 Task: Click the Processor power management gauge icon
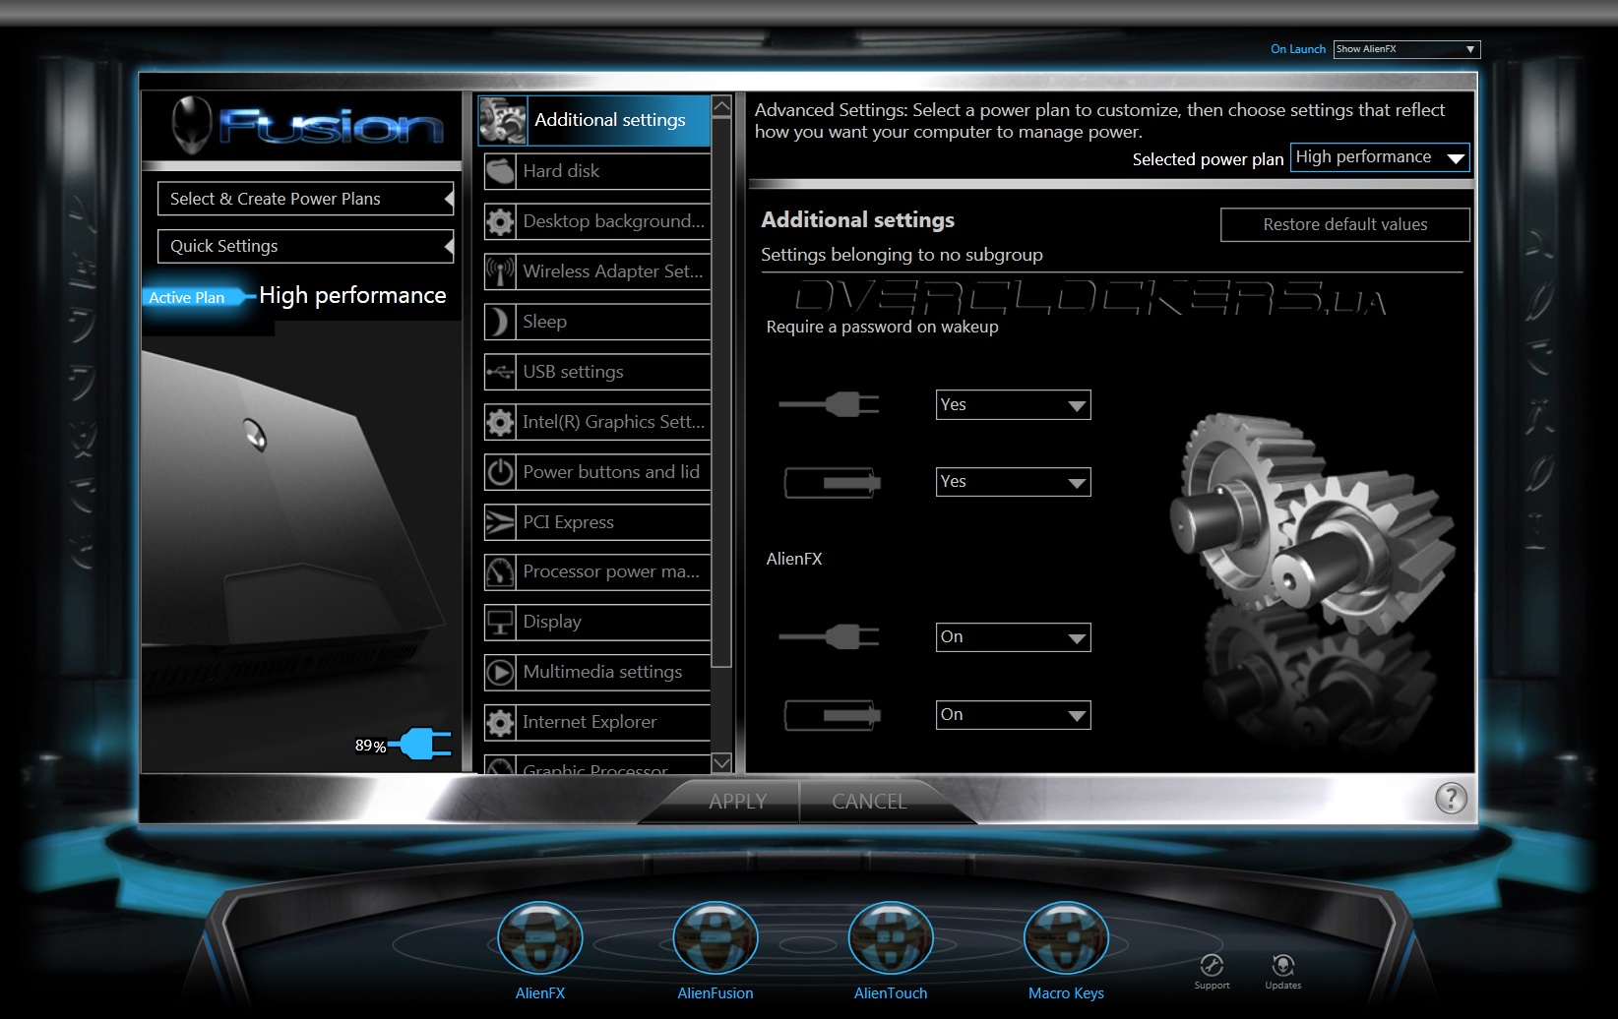pyautogui.click(x=500, y=571)
